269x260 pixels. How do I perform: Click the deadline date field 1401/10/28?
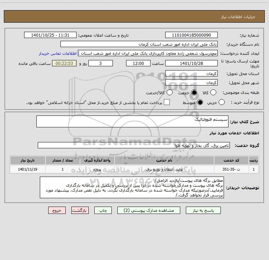(191, 63)
